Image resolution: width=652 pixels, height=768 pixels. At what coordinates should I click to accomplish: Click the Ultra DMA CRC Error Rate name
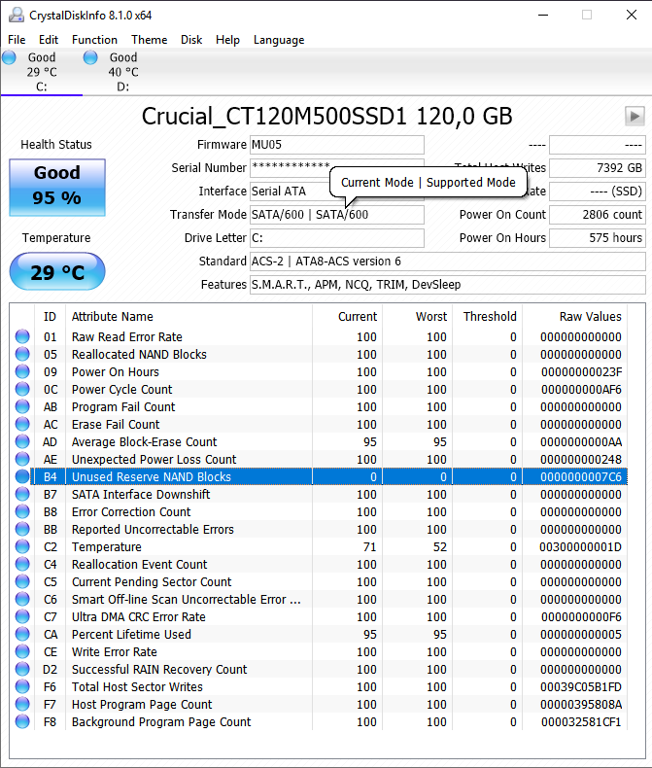coord(139,617)
